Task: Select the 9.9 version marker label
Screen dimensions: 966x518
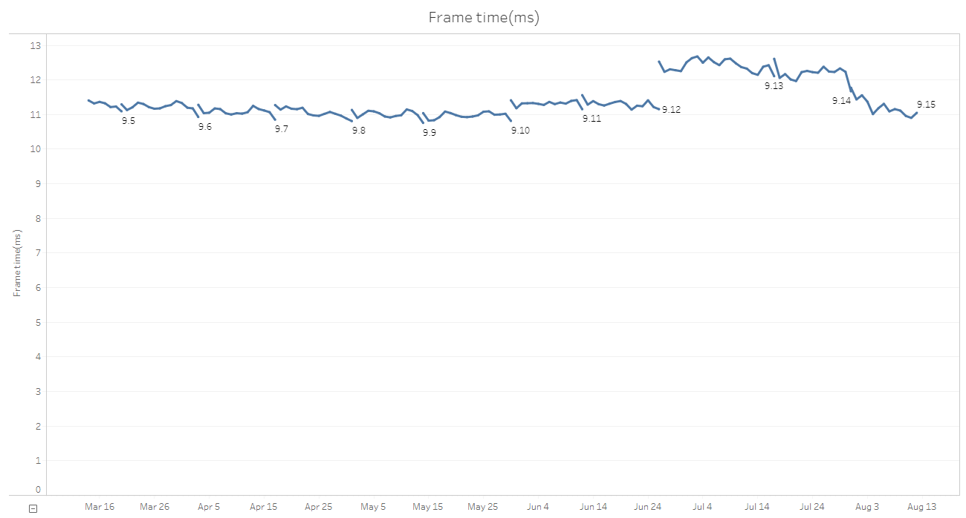Action: [429, 133]
